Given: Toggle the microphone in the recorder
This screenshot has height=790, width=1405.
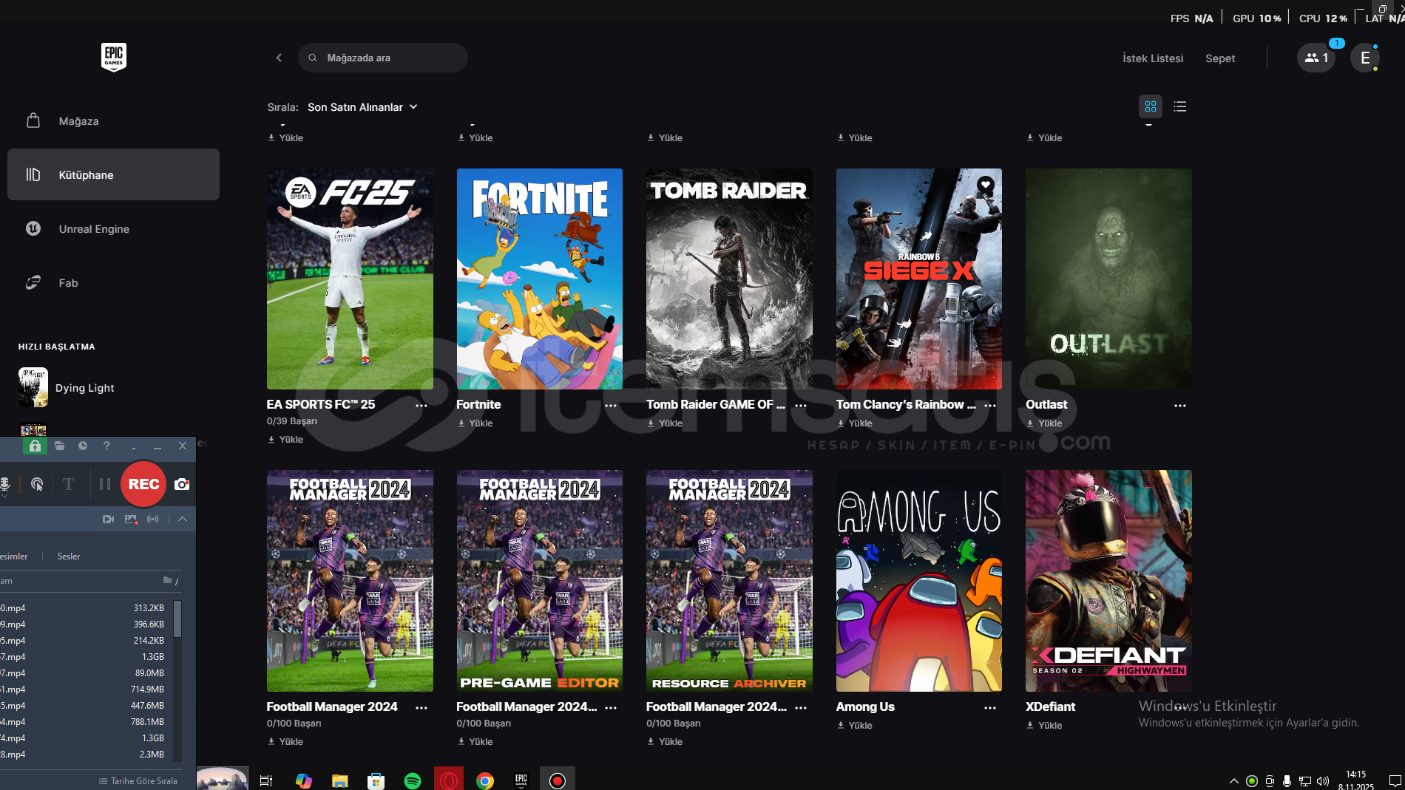Looking at the screenshot, I should (x=5, y=484).
